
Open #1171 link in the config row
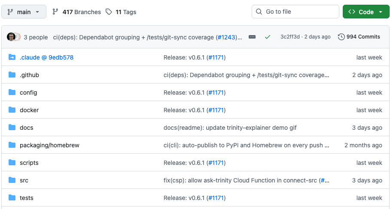[x=216, y=93]
